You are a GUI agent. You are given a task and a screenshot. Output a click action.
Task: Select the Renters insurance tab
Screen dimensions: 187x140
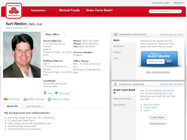[124, 46]
